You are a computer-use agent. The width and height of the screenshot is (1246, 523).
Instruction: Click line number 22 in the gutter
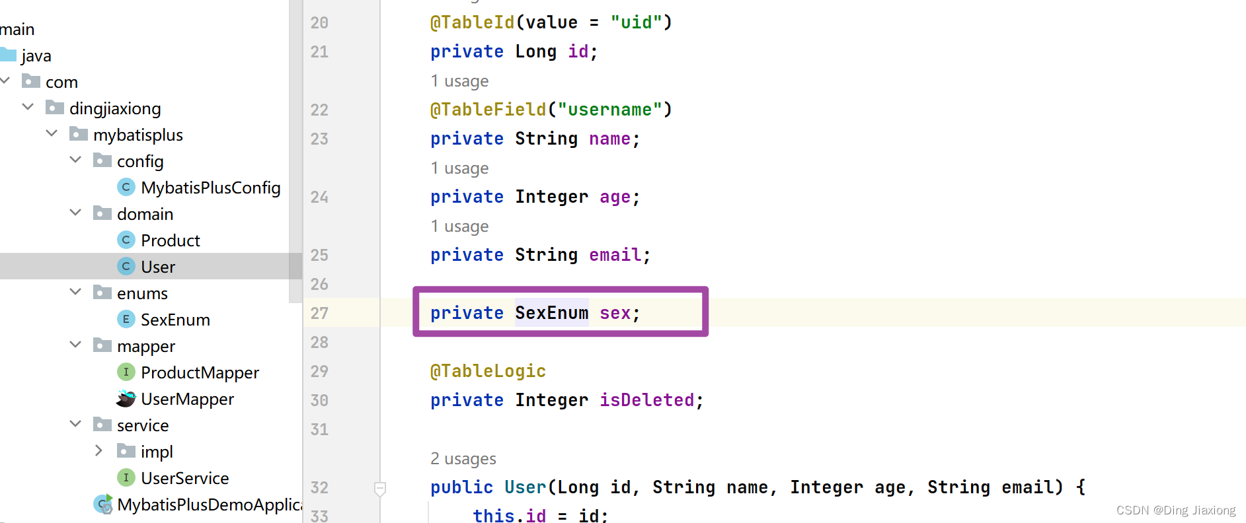click(x=319, y=110)
